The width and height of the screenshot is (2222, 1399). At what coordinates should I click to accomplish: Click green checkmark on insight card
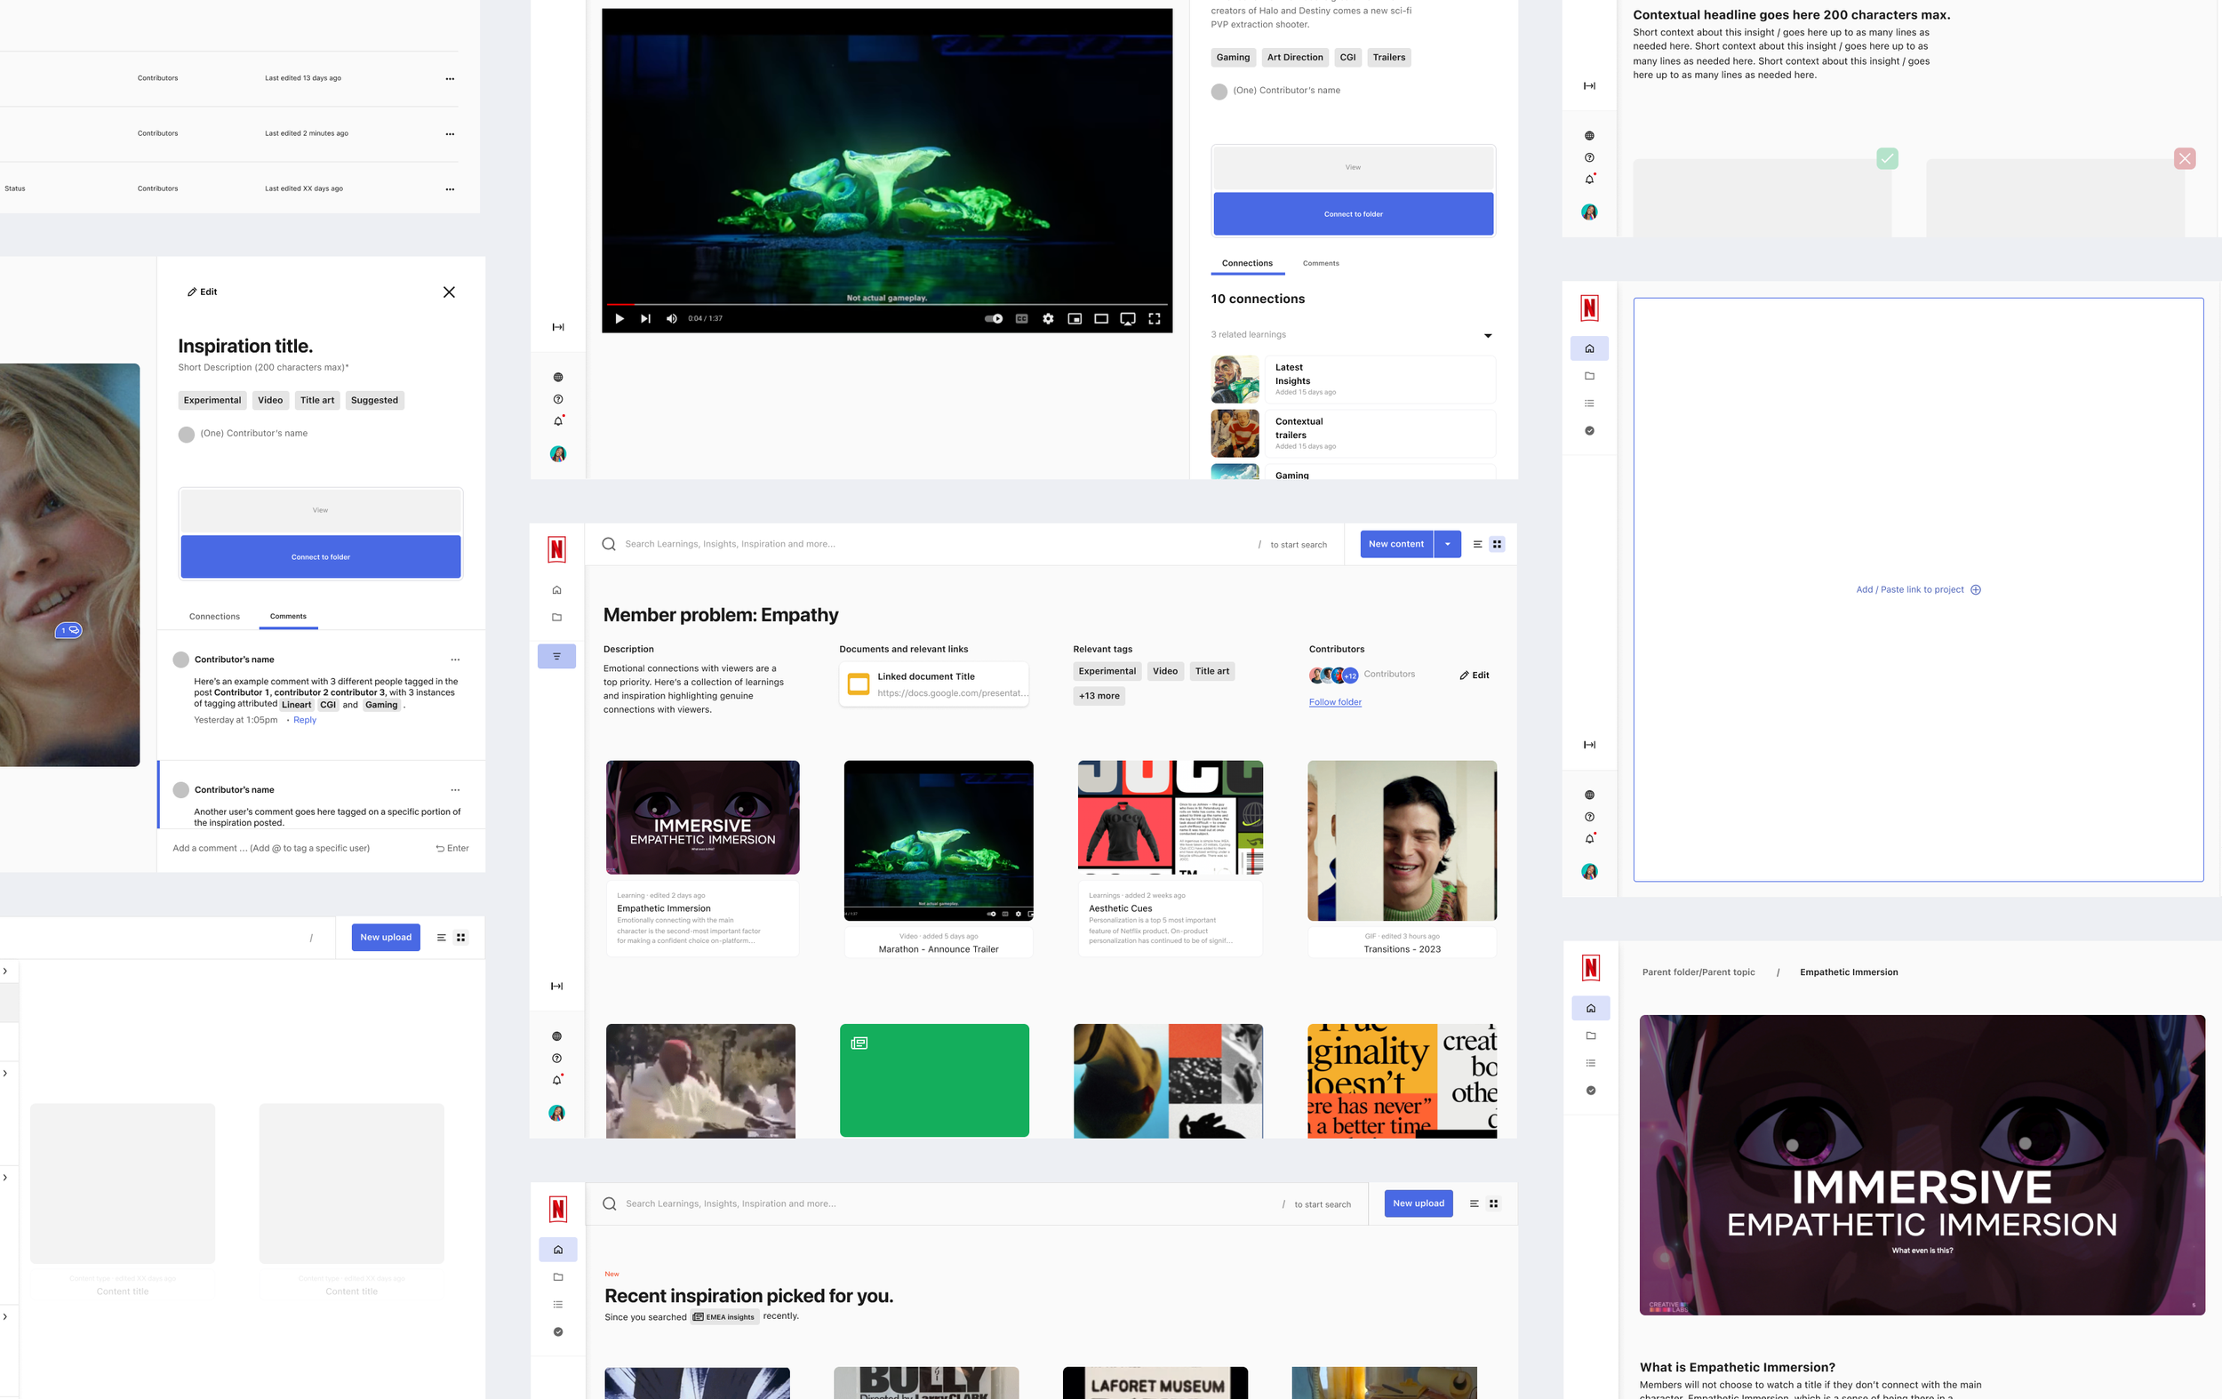(x=1887, y=159)
